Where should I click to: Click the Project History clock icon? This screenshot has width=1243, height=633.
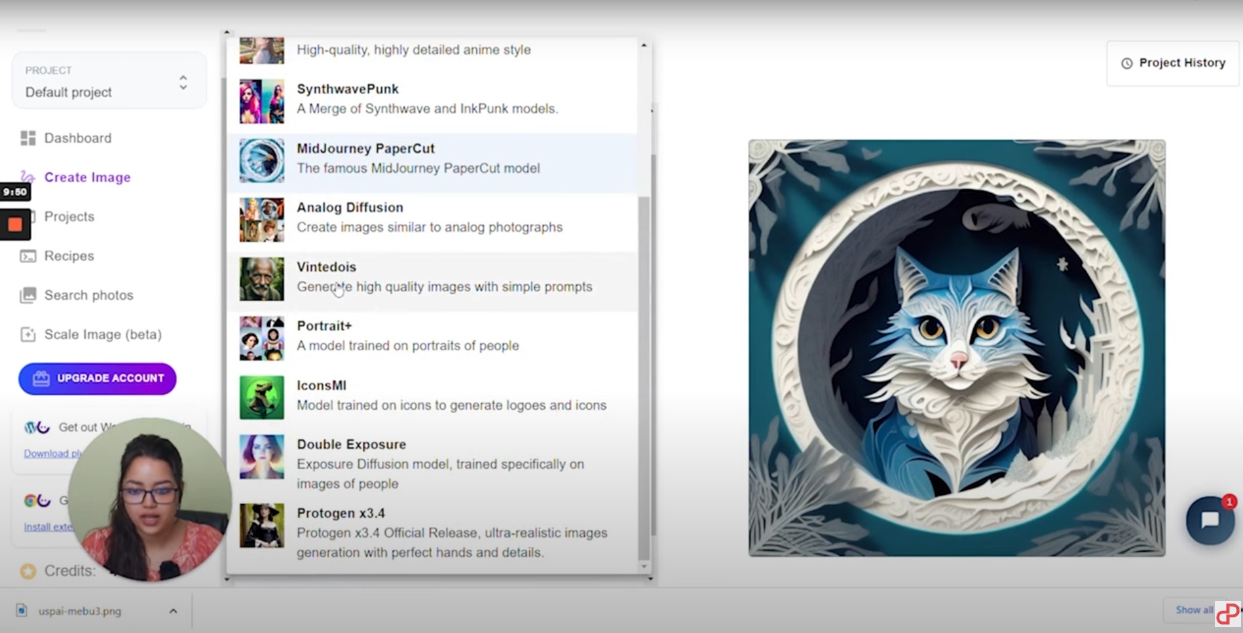pyautogui.click(x=1126, y=63)
